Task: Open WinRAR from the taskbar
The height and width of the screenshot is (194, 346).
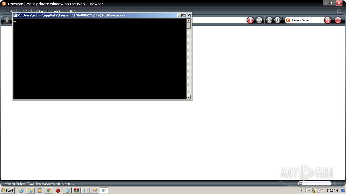Action: pos(76,190)
